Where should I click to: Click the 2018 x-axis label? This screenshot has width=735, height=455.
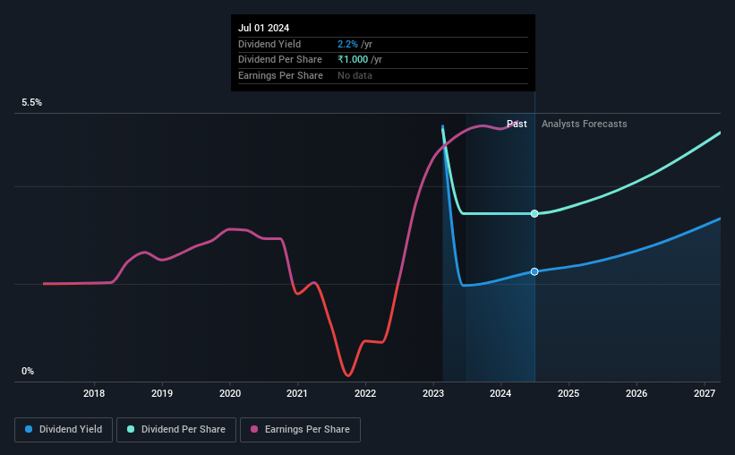[x=94, y=393]
